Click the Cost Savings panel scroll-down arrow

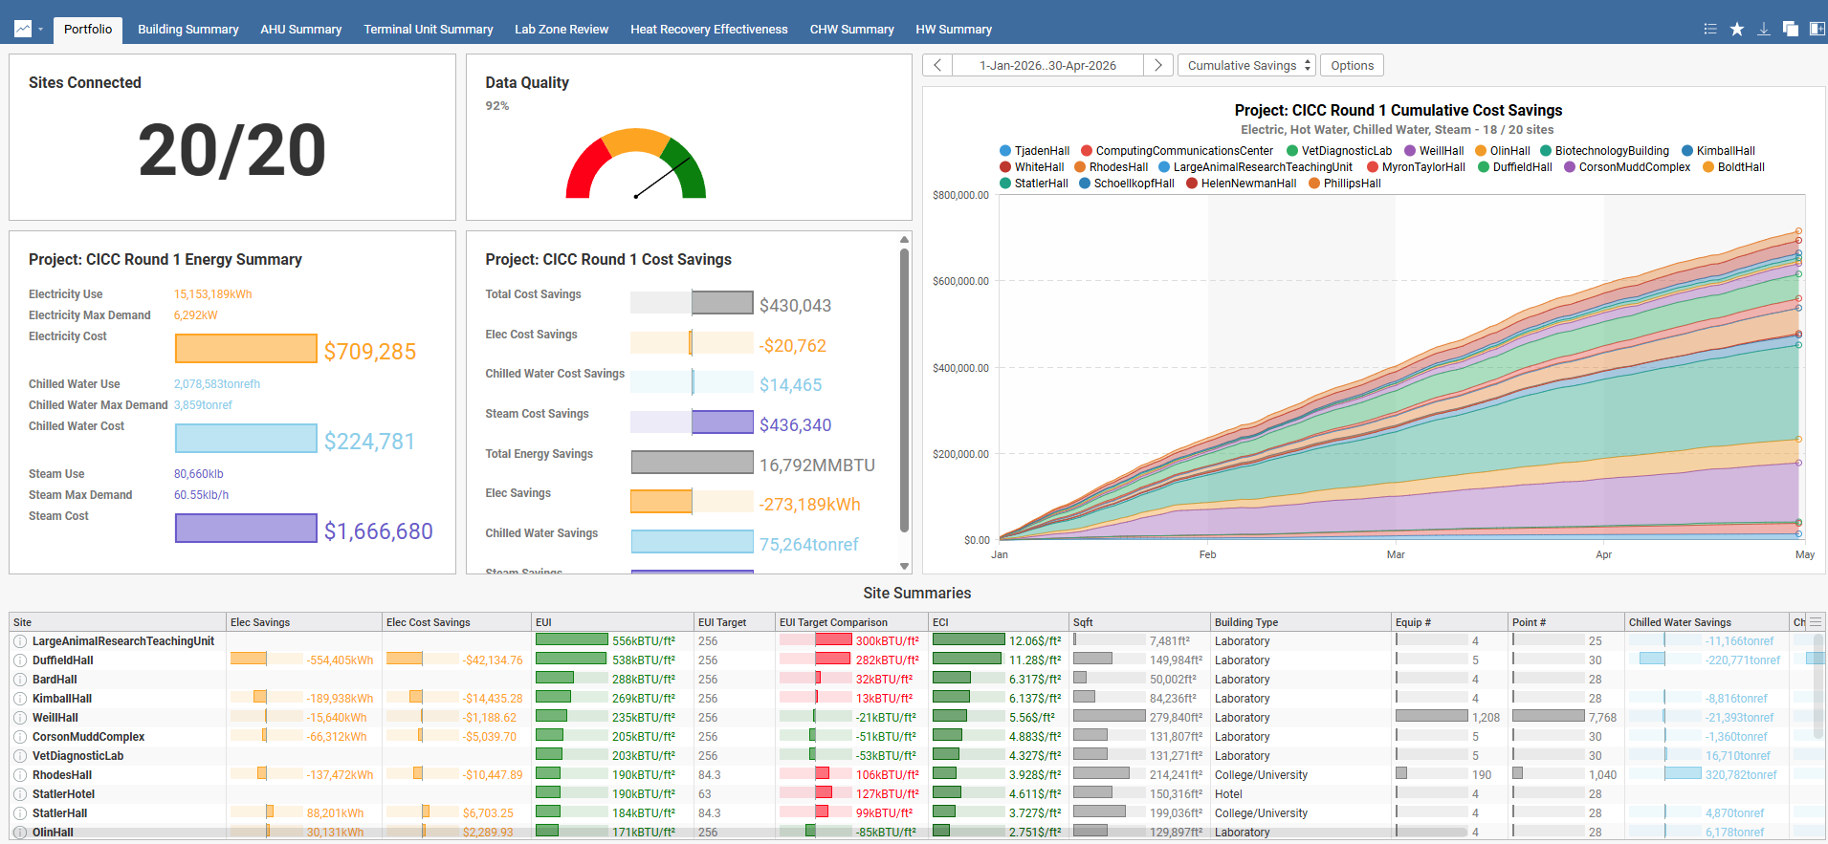(904, 566)
